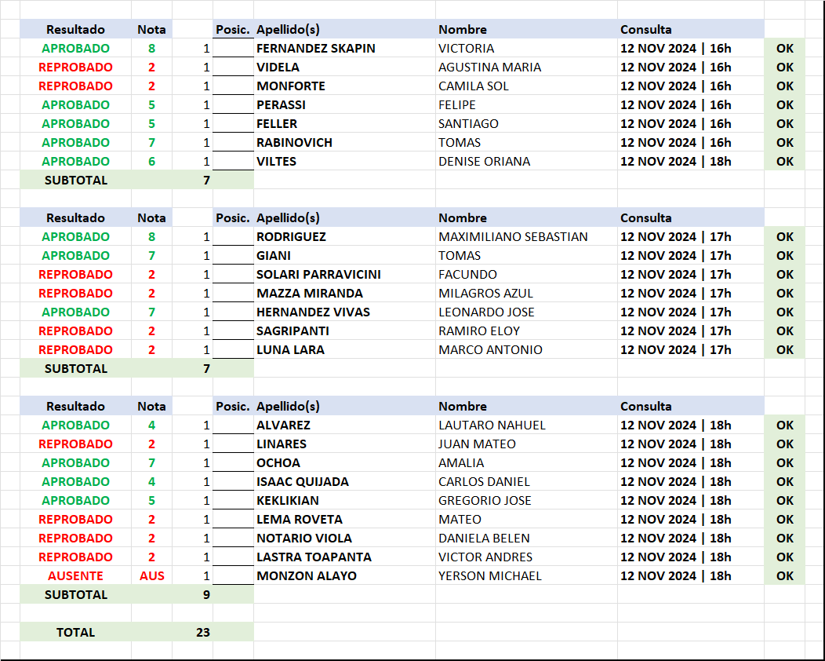This screenshot has width=825, height=661.
Task: Select the ALVAREZ surname cell
Action: 344,425
